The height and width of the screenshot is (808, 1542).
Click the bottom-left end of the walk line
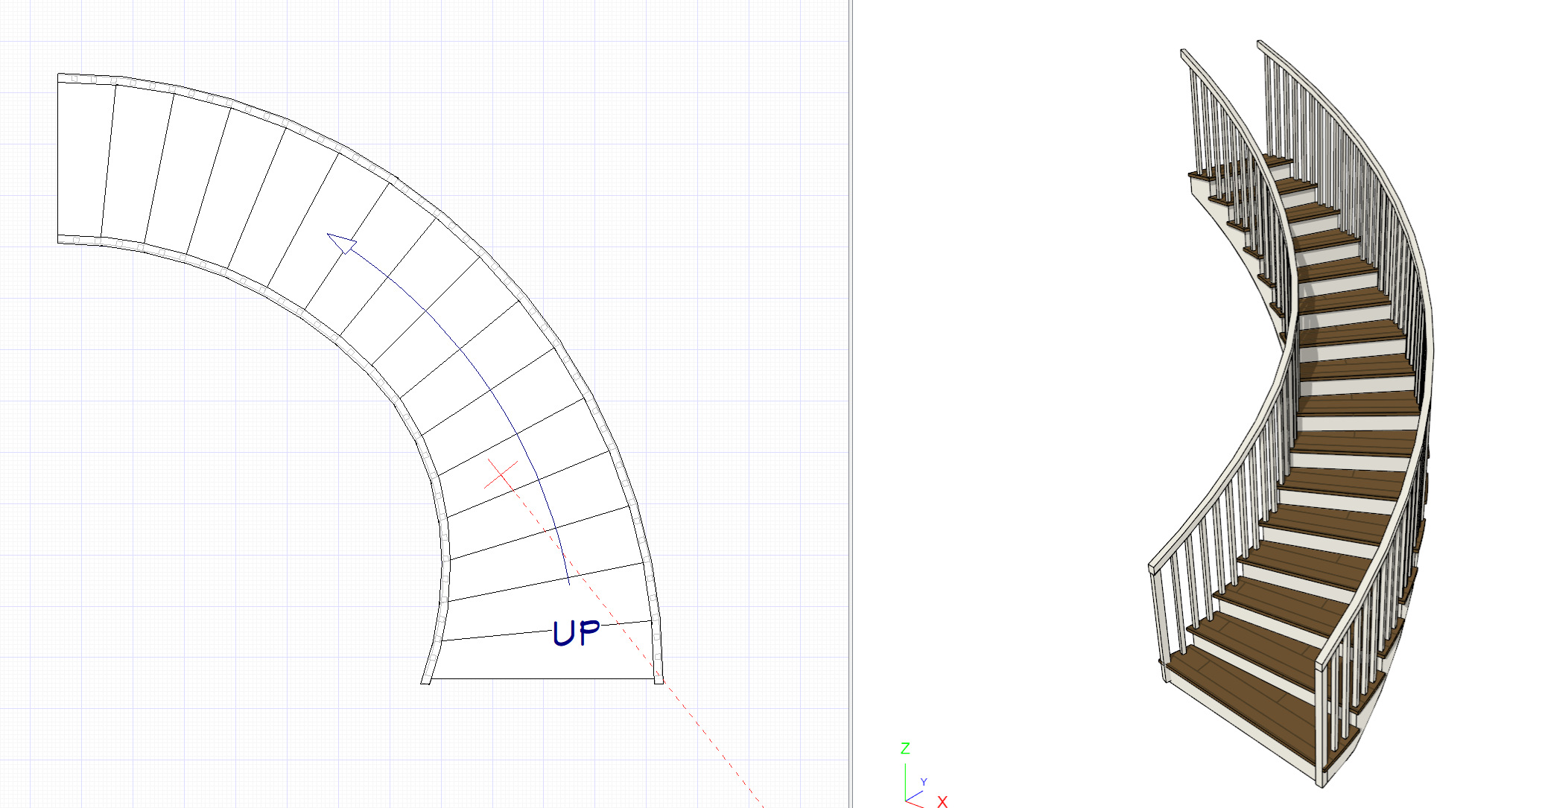click(x=569, y=584)
